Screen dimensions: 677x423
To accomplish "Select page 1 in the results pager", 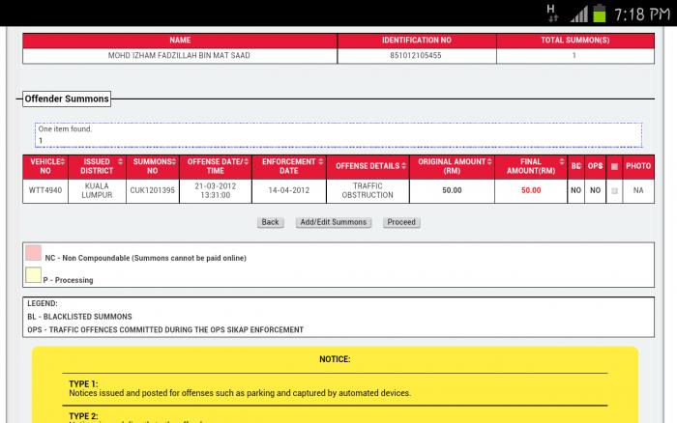I will coord(41,141).
